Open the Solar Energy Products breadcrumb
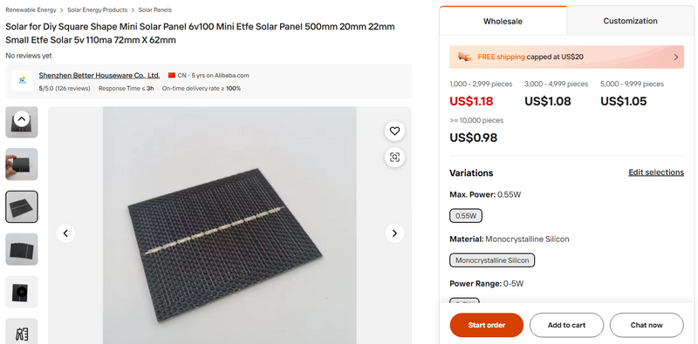Image resolution: width=698 pixels, height=344 pixels. click(x=97, y=10)
